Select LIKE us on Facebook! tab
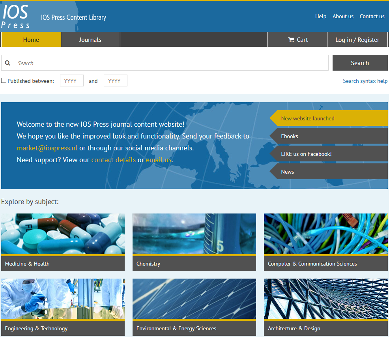Viewport: 389px width, 337px height. tap(329, 154)
